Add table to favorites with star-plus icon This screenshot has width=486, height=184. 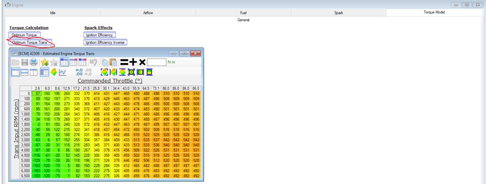pos(45,62)
